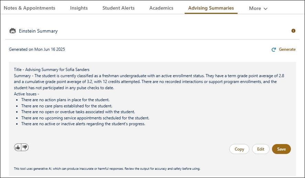Switch to Notes & Appointments tab
Viewport: 305px width, 178px height.
coord(30,8)
